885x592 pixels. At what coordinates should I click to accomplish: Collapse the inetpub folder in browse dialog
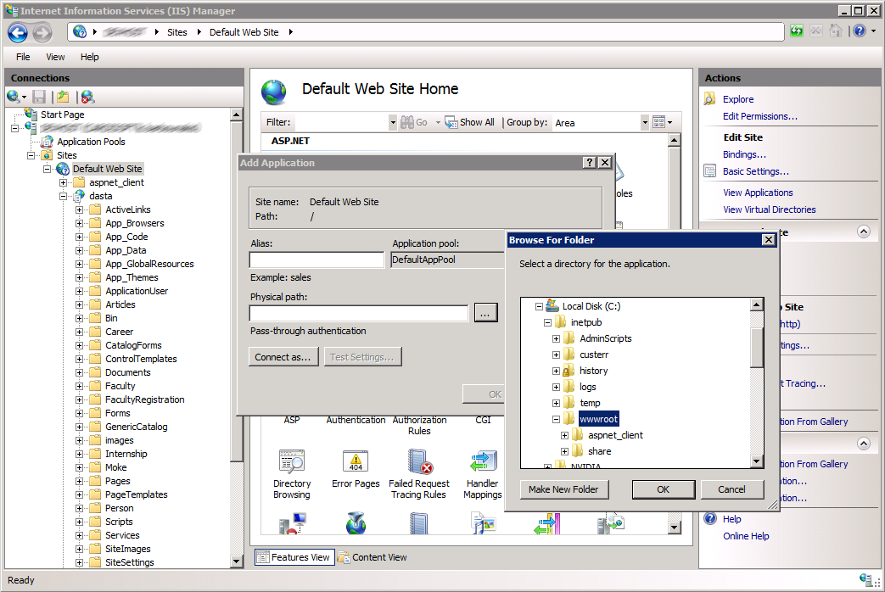tap(547, 322)
